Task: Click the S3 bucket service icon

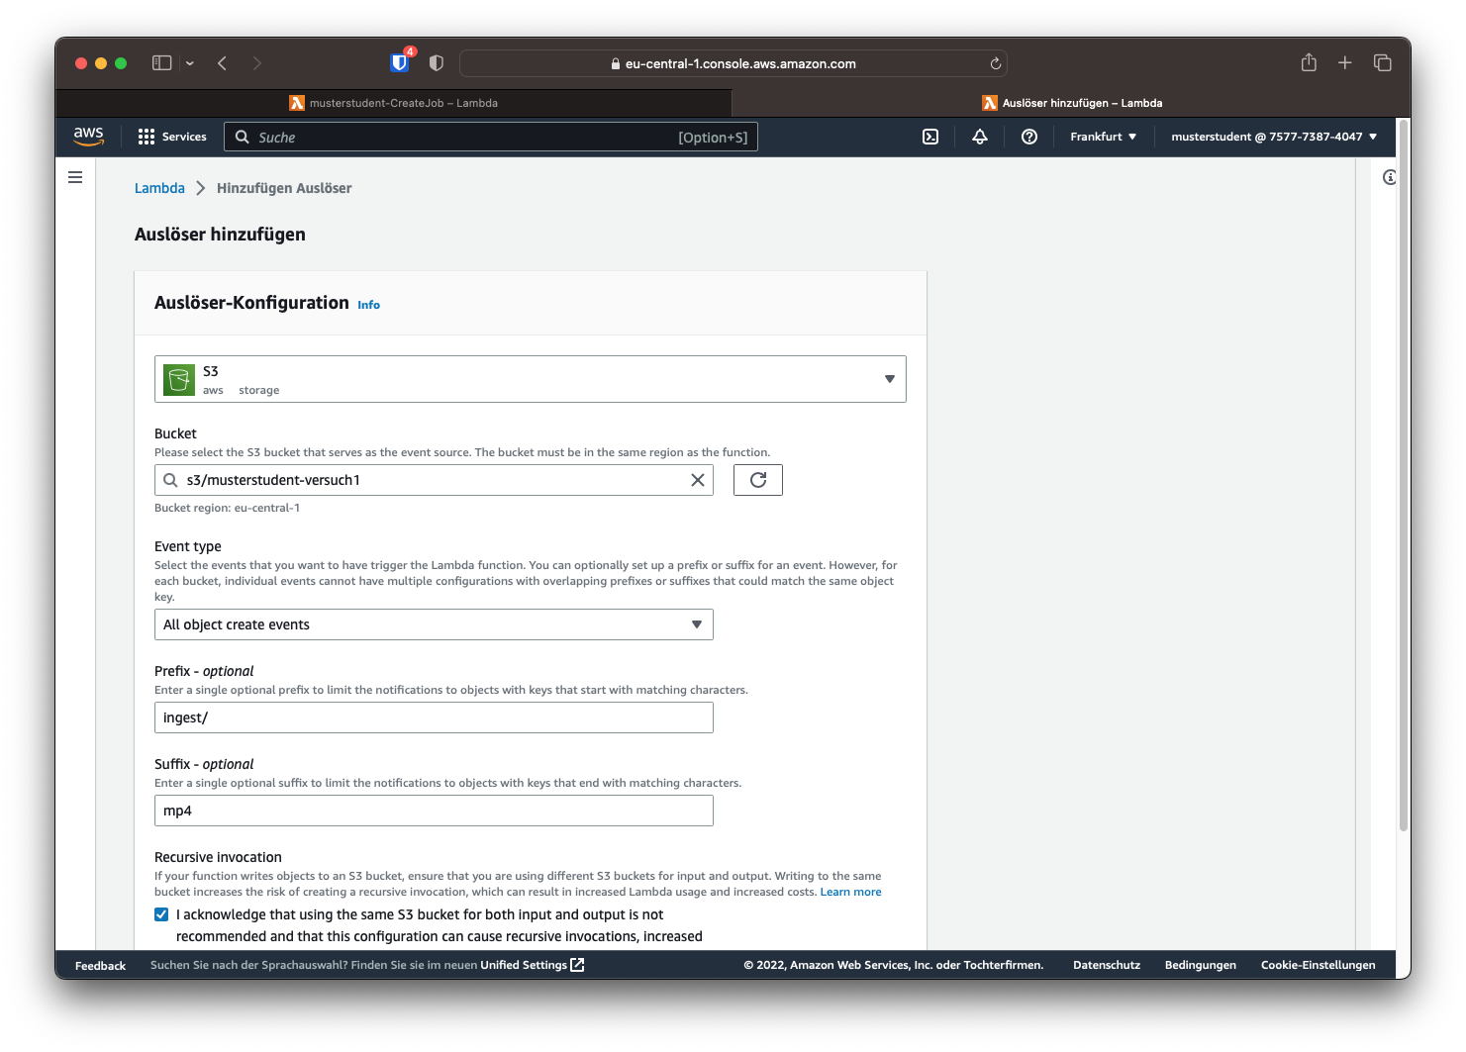Action: [179, 379]
